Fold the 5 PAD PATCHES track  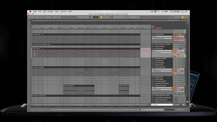(153, 49)
